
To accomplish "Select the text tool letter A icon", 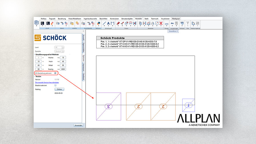I will 108,23.
